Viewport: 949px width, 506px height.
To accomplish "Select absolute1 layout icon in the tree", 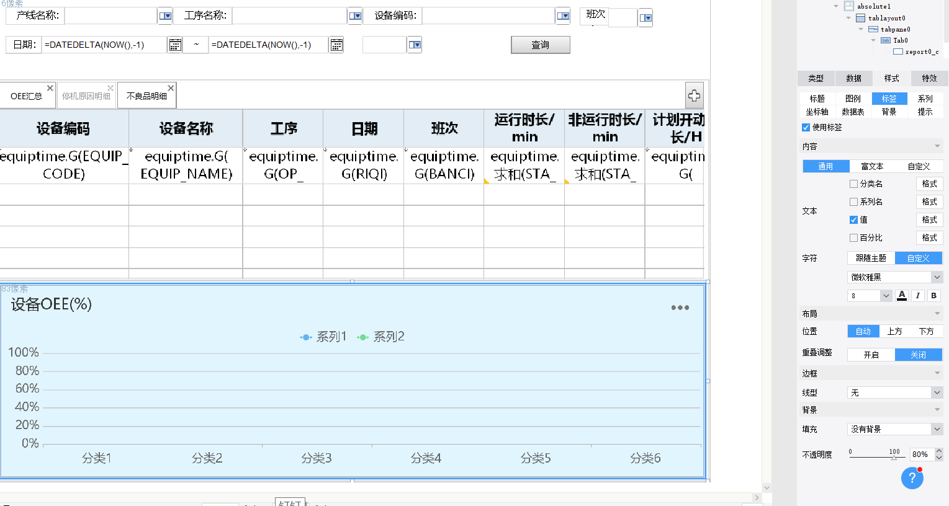I will click(x=848, y=6).
